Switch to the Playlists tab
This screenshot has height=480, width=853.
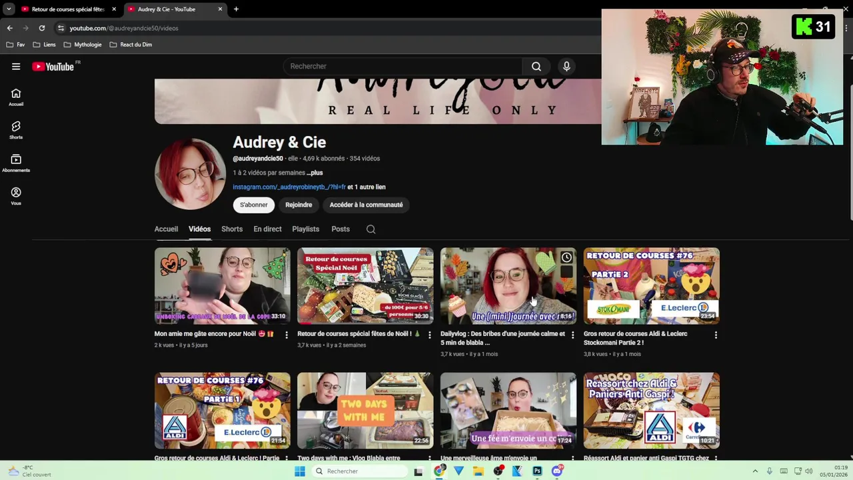click(x=305, y=229)
